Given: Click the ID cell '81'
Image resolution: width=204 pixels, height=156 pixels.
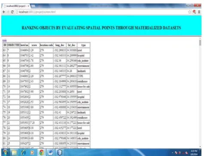Looking at the screenshot, I should (x=5, y=144).
